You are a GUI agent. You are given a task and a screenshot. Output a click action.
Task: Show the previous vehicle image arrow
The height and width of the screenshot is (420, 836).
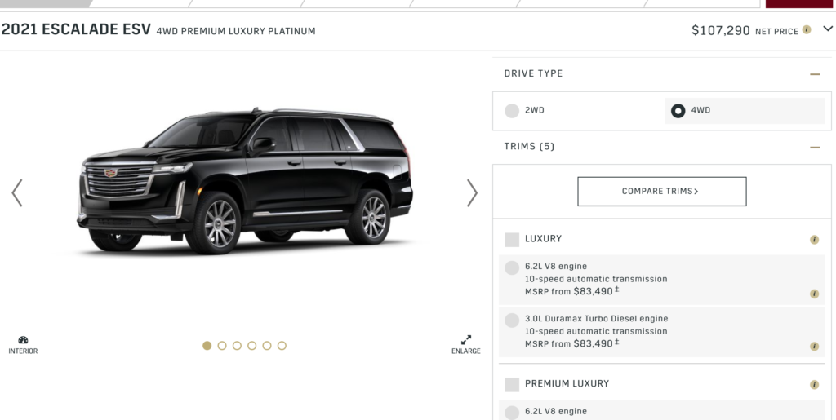pyautogui.click(x=17, y=192)
